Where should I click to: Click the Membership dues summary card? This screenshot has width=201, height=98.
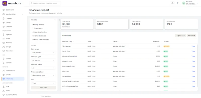[x=112, y=24]
